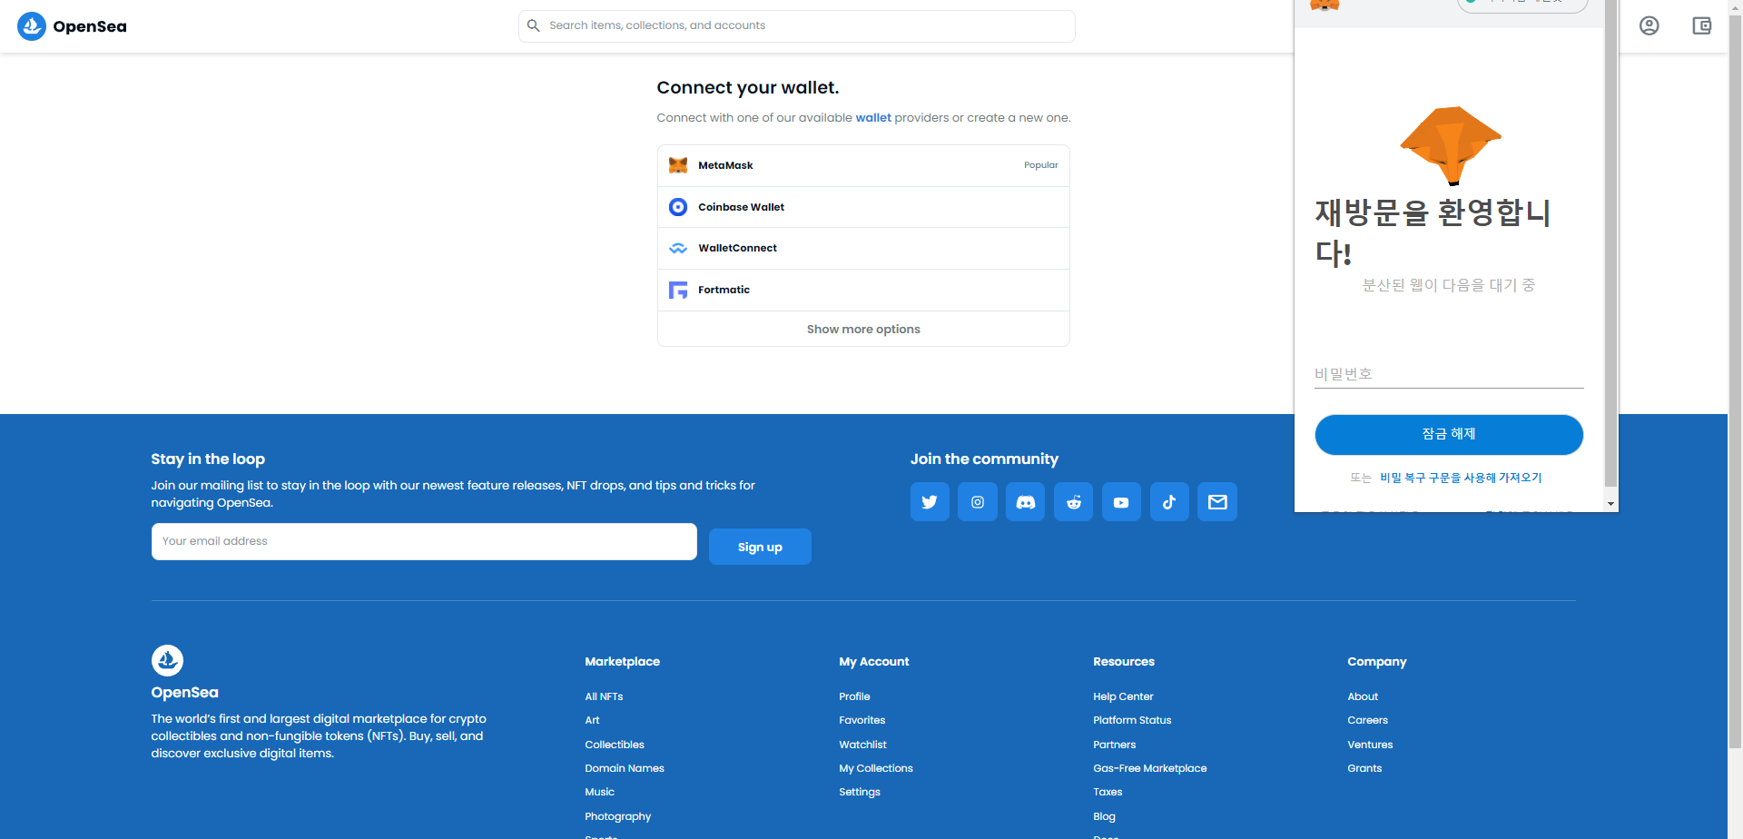Open the recovery phrase import link
1743x839 pixels.
tap(1461, 478)
